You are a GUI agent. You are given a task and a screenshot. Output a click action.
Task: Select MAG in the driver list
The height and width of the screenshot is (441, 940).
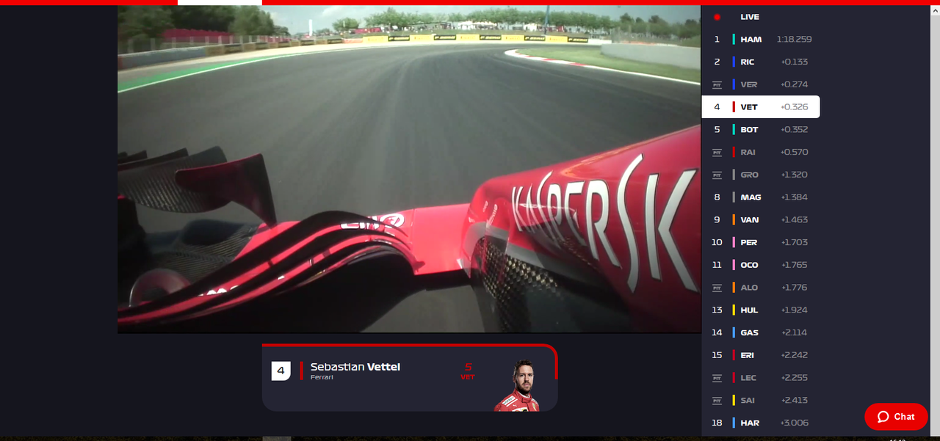pos(761,197)
